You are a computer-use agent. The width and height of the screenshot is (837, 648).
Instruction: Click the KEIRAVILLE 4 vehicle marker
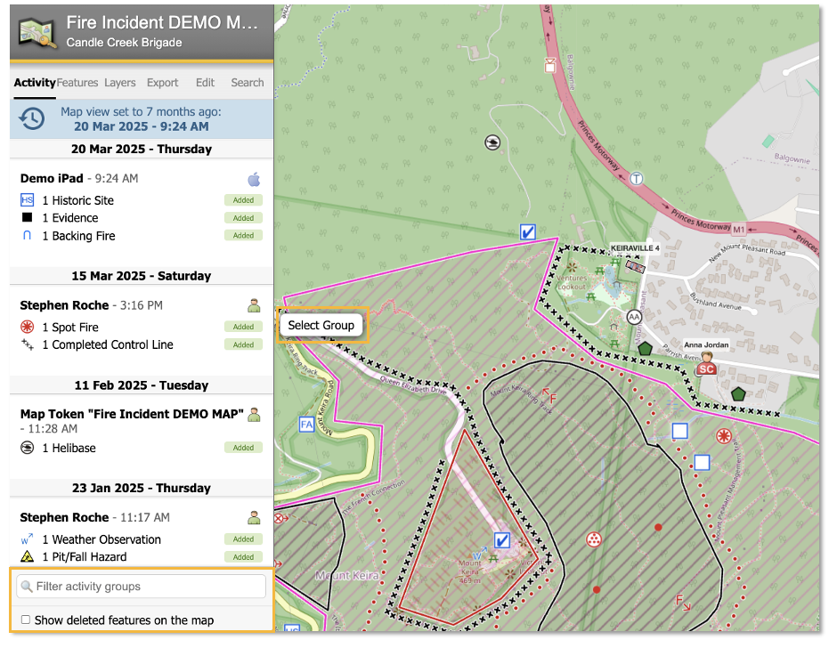(x=634, y=264)
